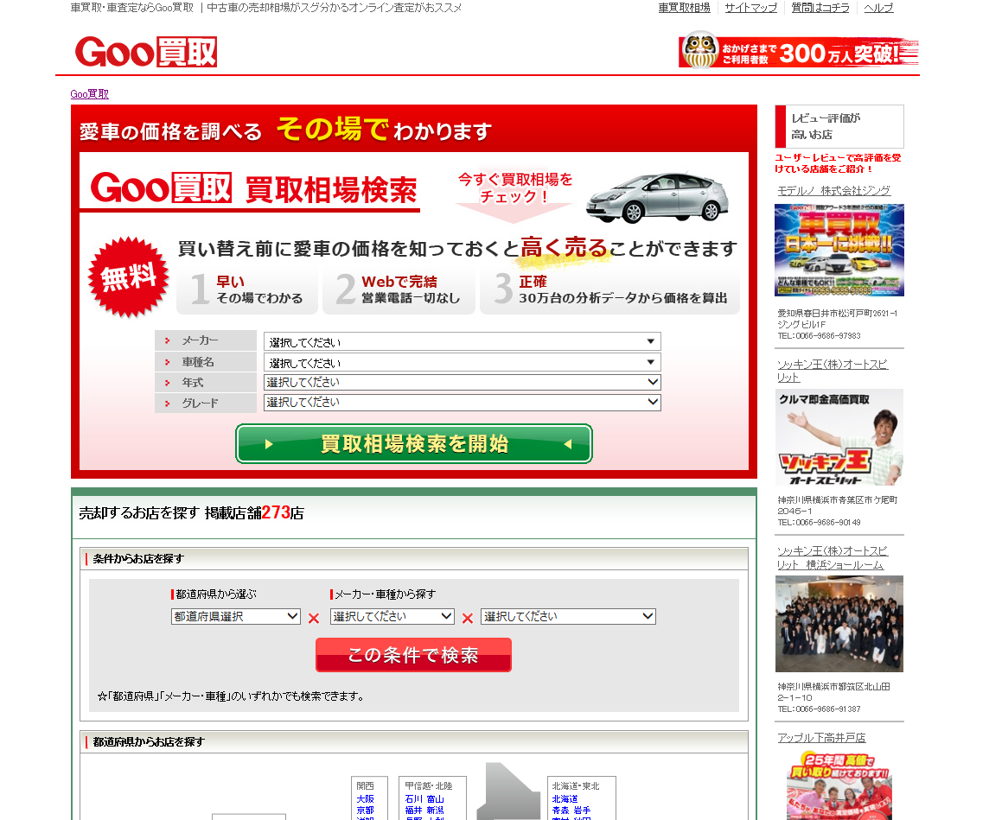Select 岩手 prefecture link
The image size is (989, 820).
click(582, 810)
